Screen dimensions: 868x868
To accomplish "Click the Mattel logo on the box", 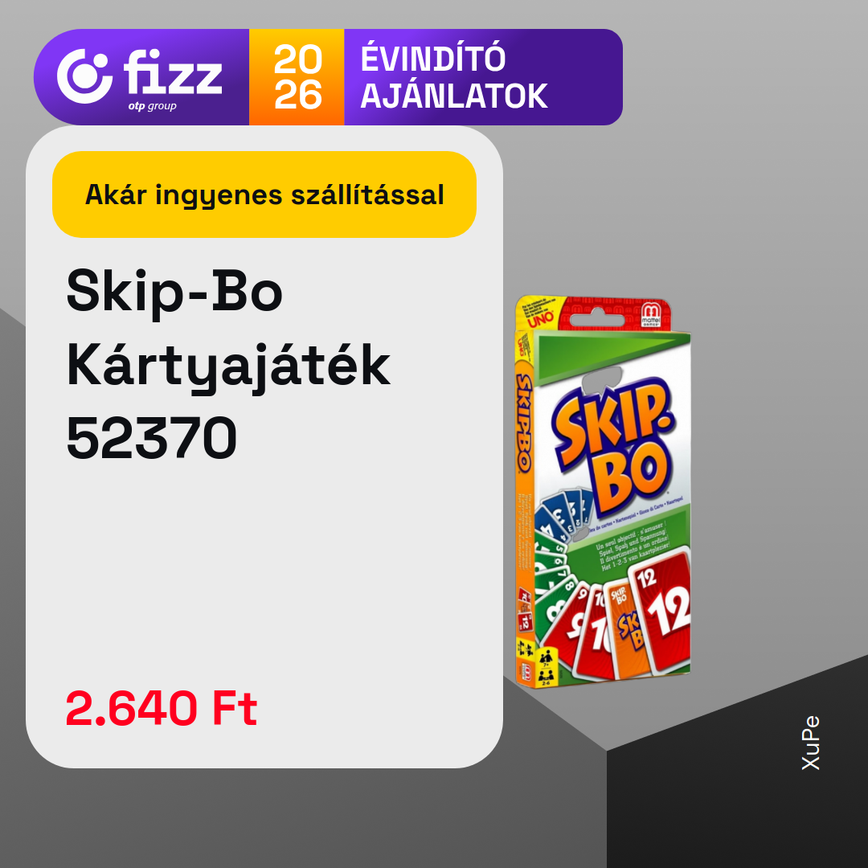I will click(651, 314).
